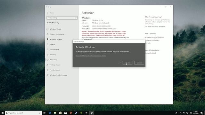The image size is (205, 115).
Task: Open Microsoft Store from the taskbar
Action: point(60,113)
